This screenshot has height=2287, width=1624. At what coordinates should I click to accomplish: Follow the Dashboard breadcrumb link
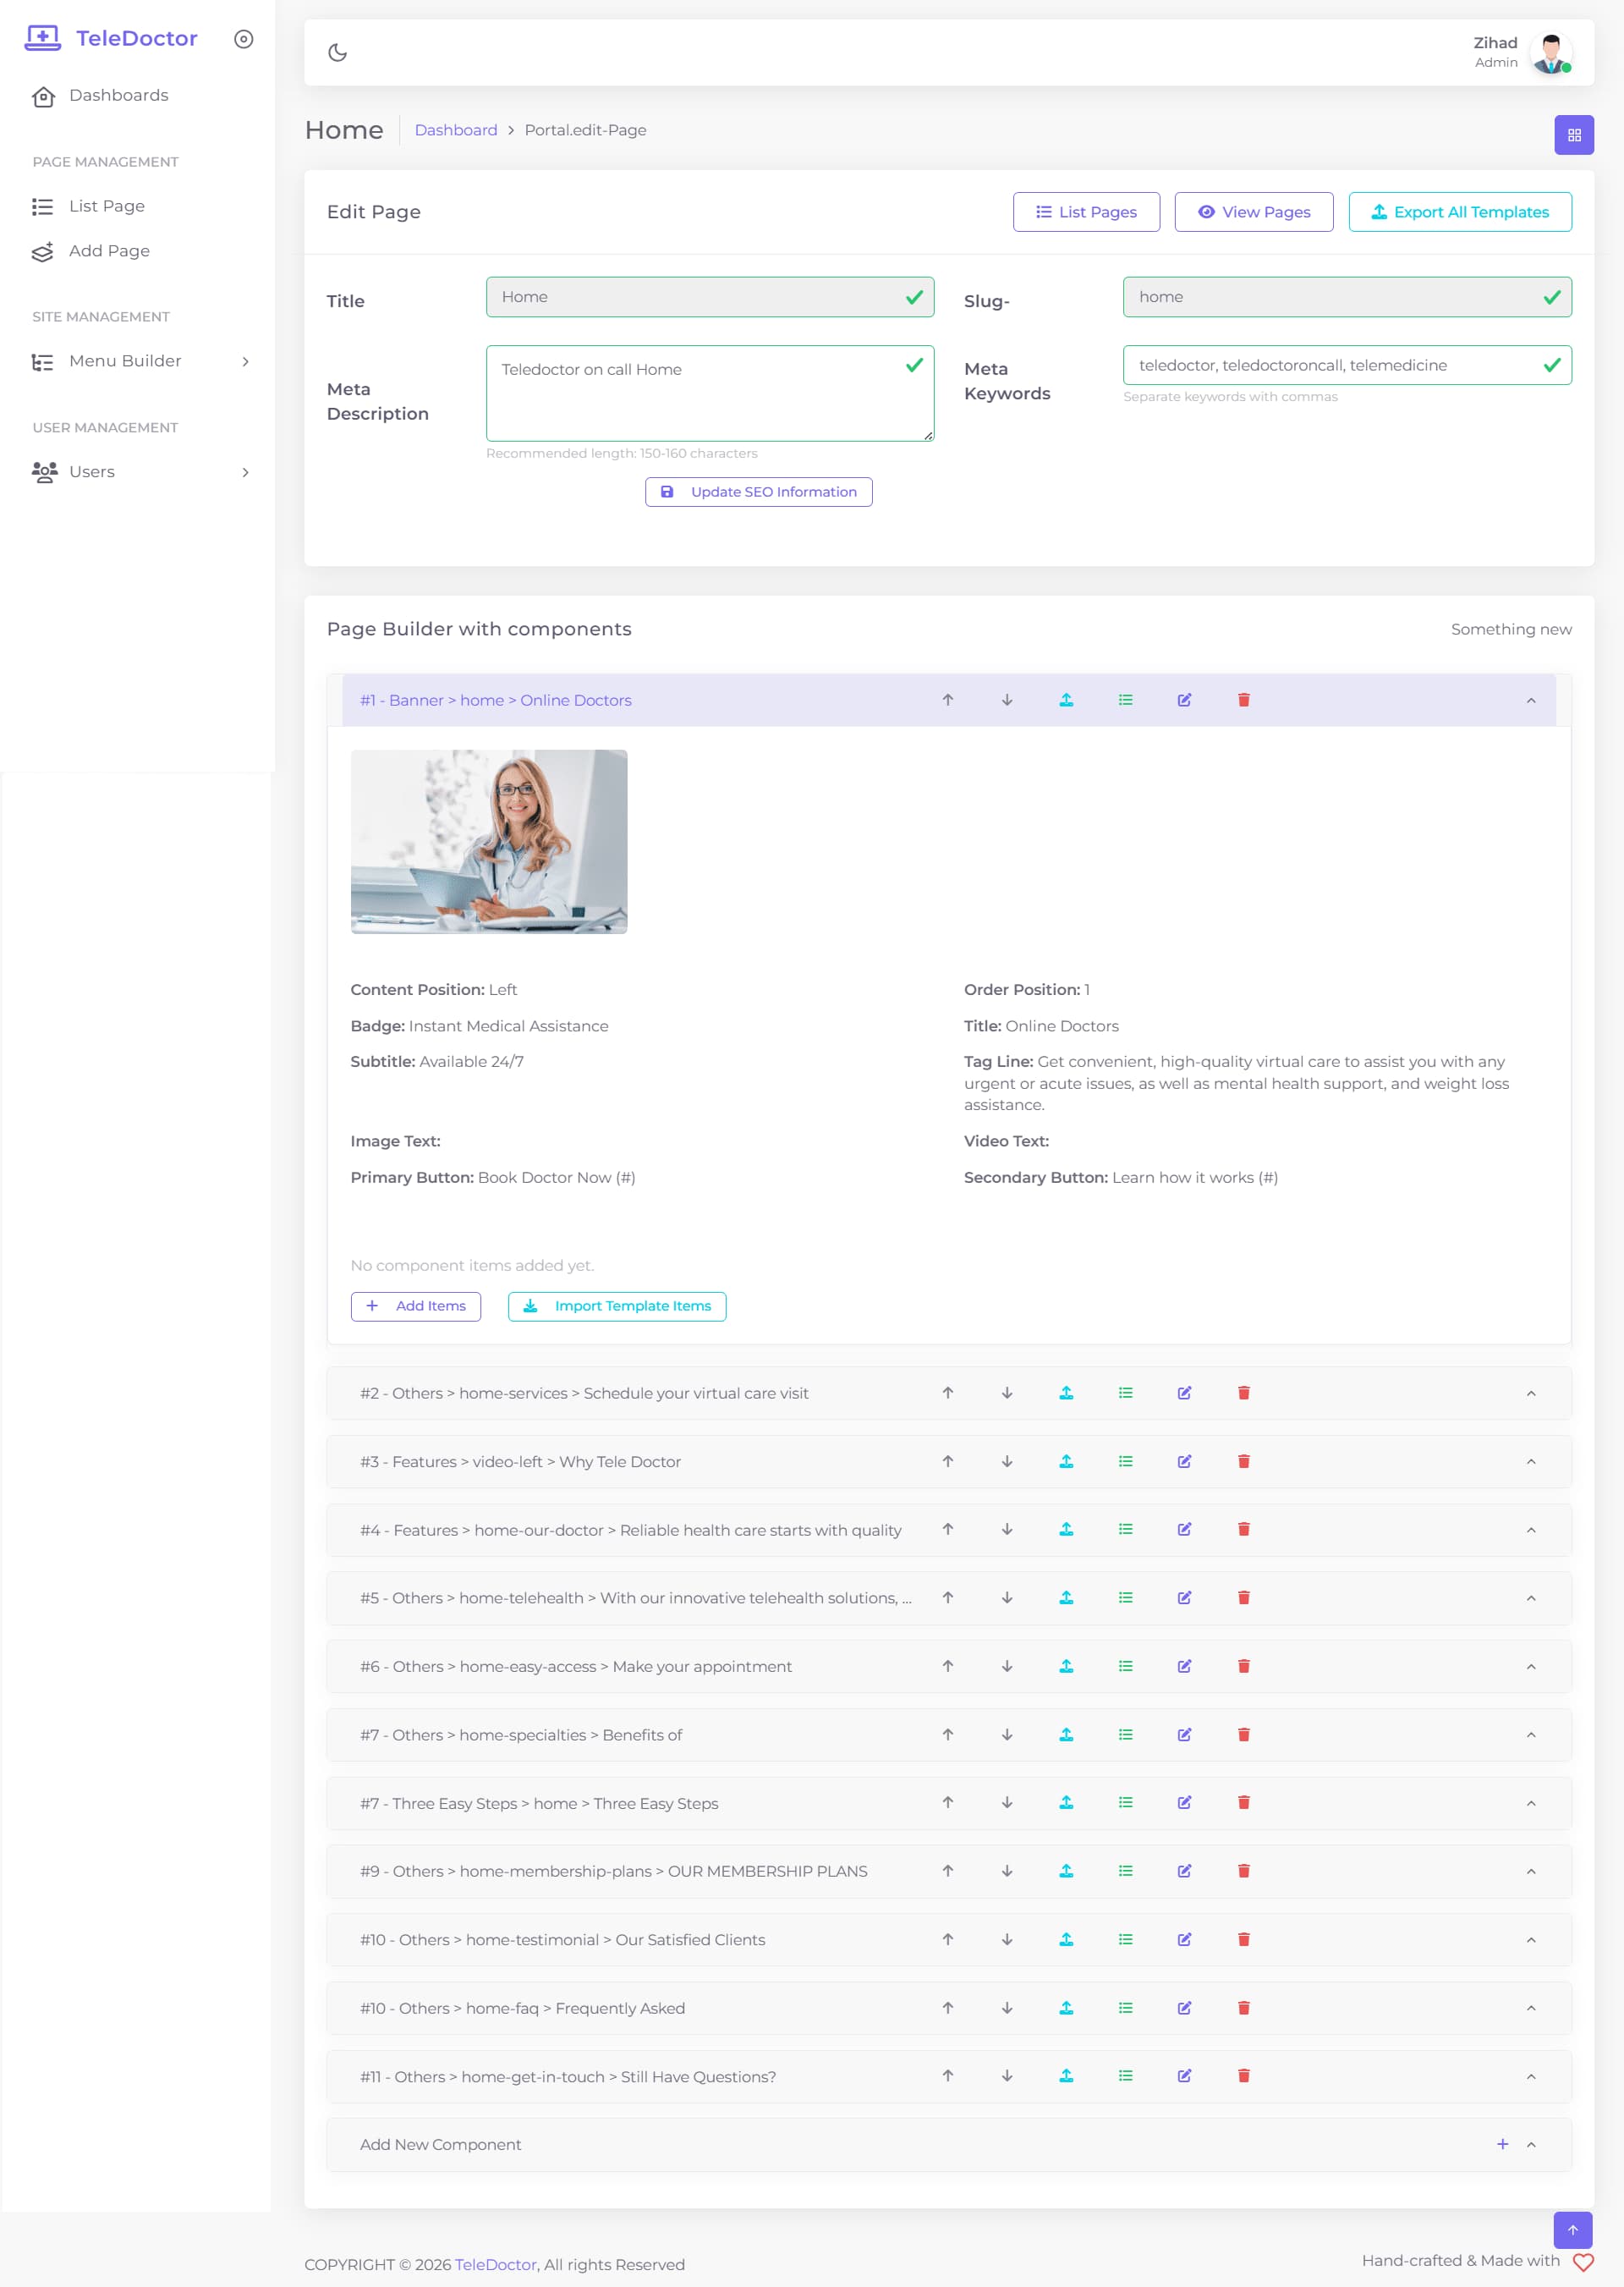(x=456, y=130)
